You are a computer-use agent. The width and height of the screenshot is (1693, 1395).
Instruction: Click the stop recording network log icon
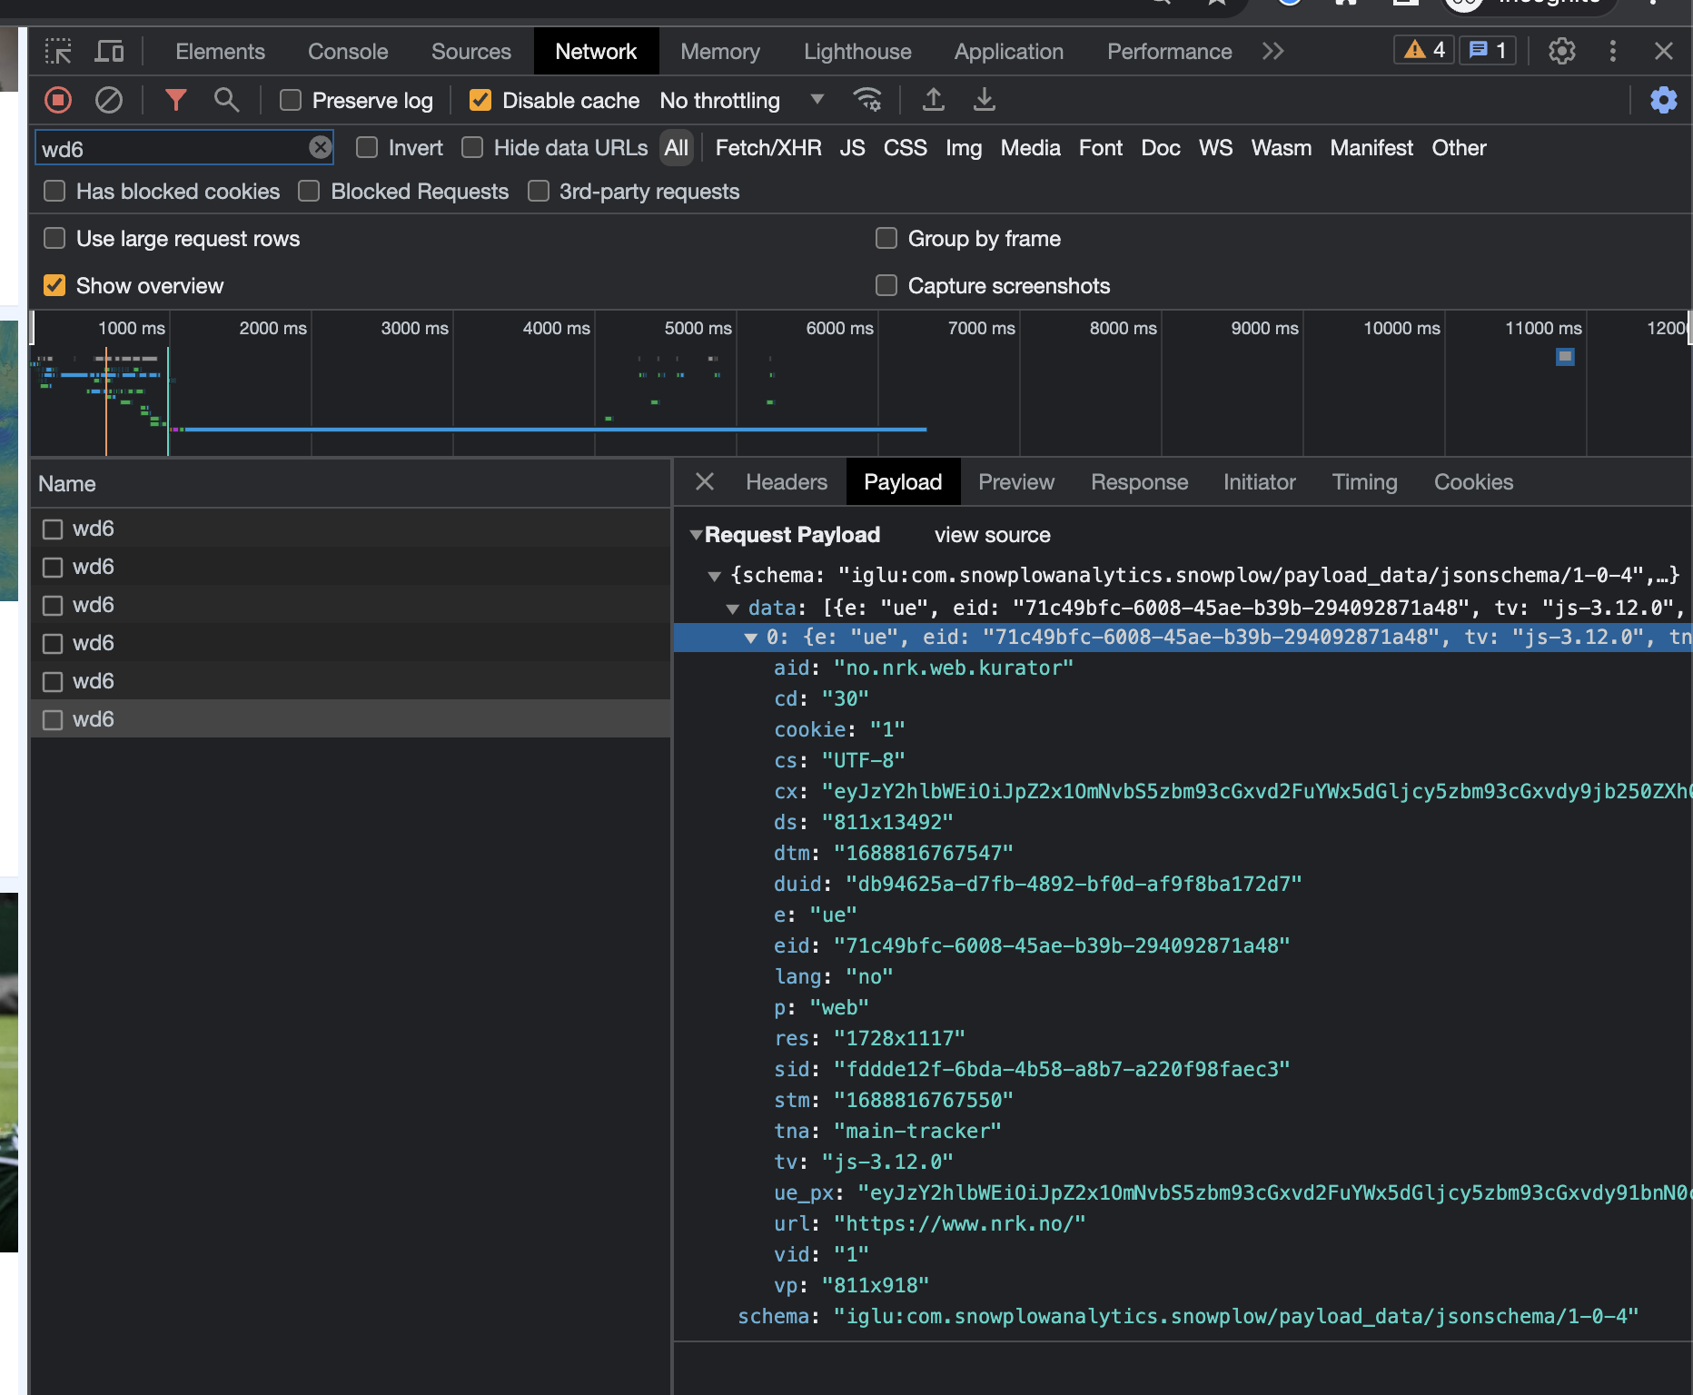pyautogui.click(x=58, y=100)
